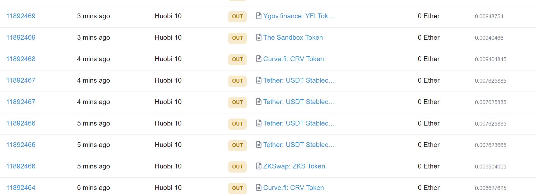Click contract icon in block 11892464 row

[259, 188]
